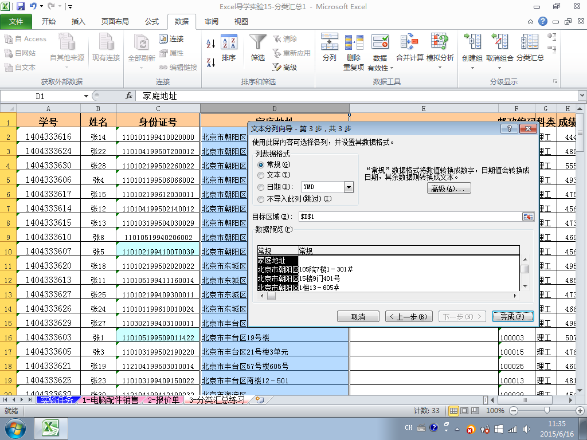Import data from Access icon
Image resolution: width=587 pixels, height=440 pixels.
(25, 39)
